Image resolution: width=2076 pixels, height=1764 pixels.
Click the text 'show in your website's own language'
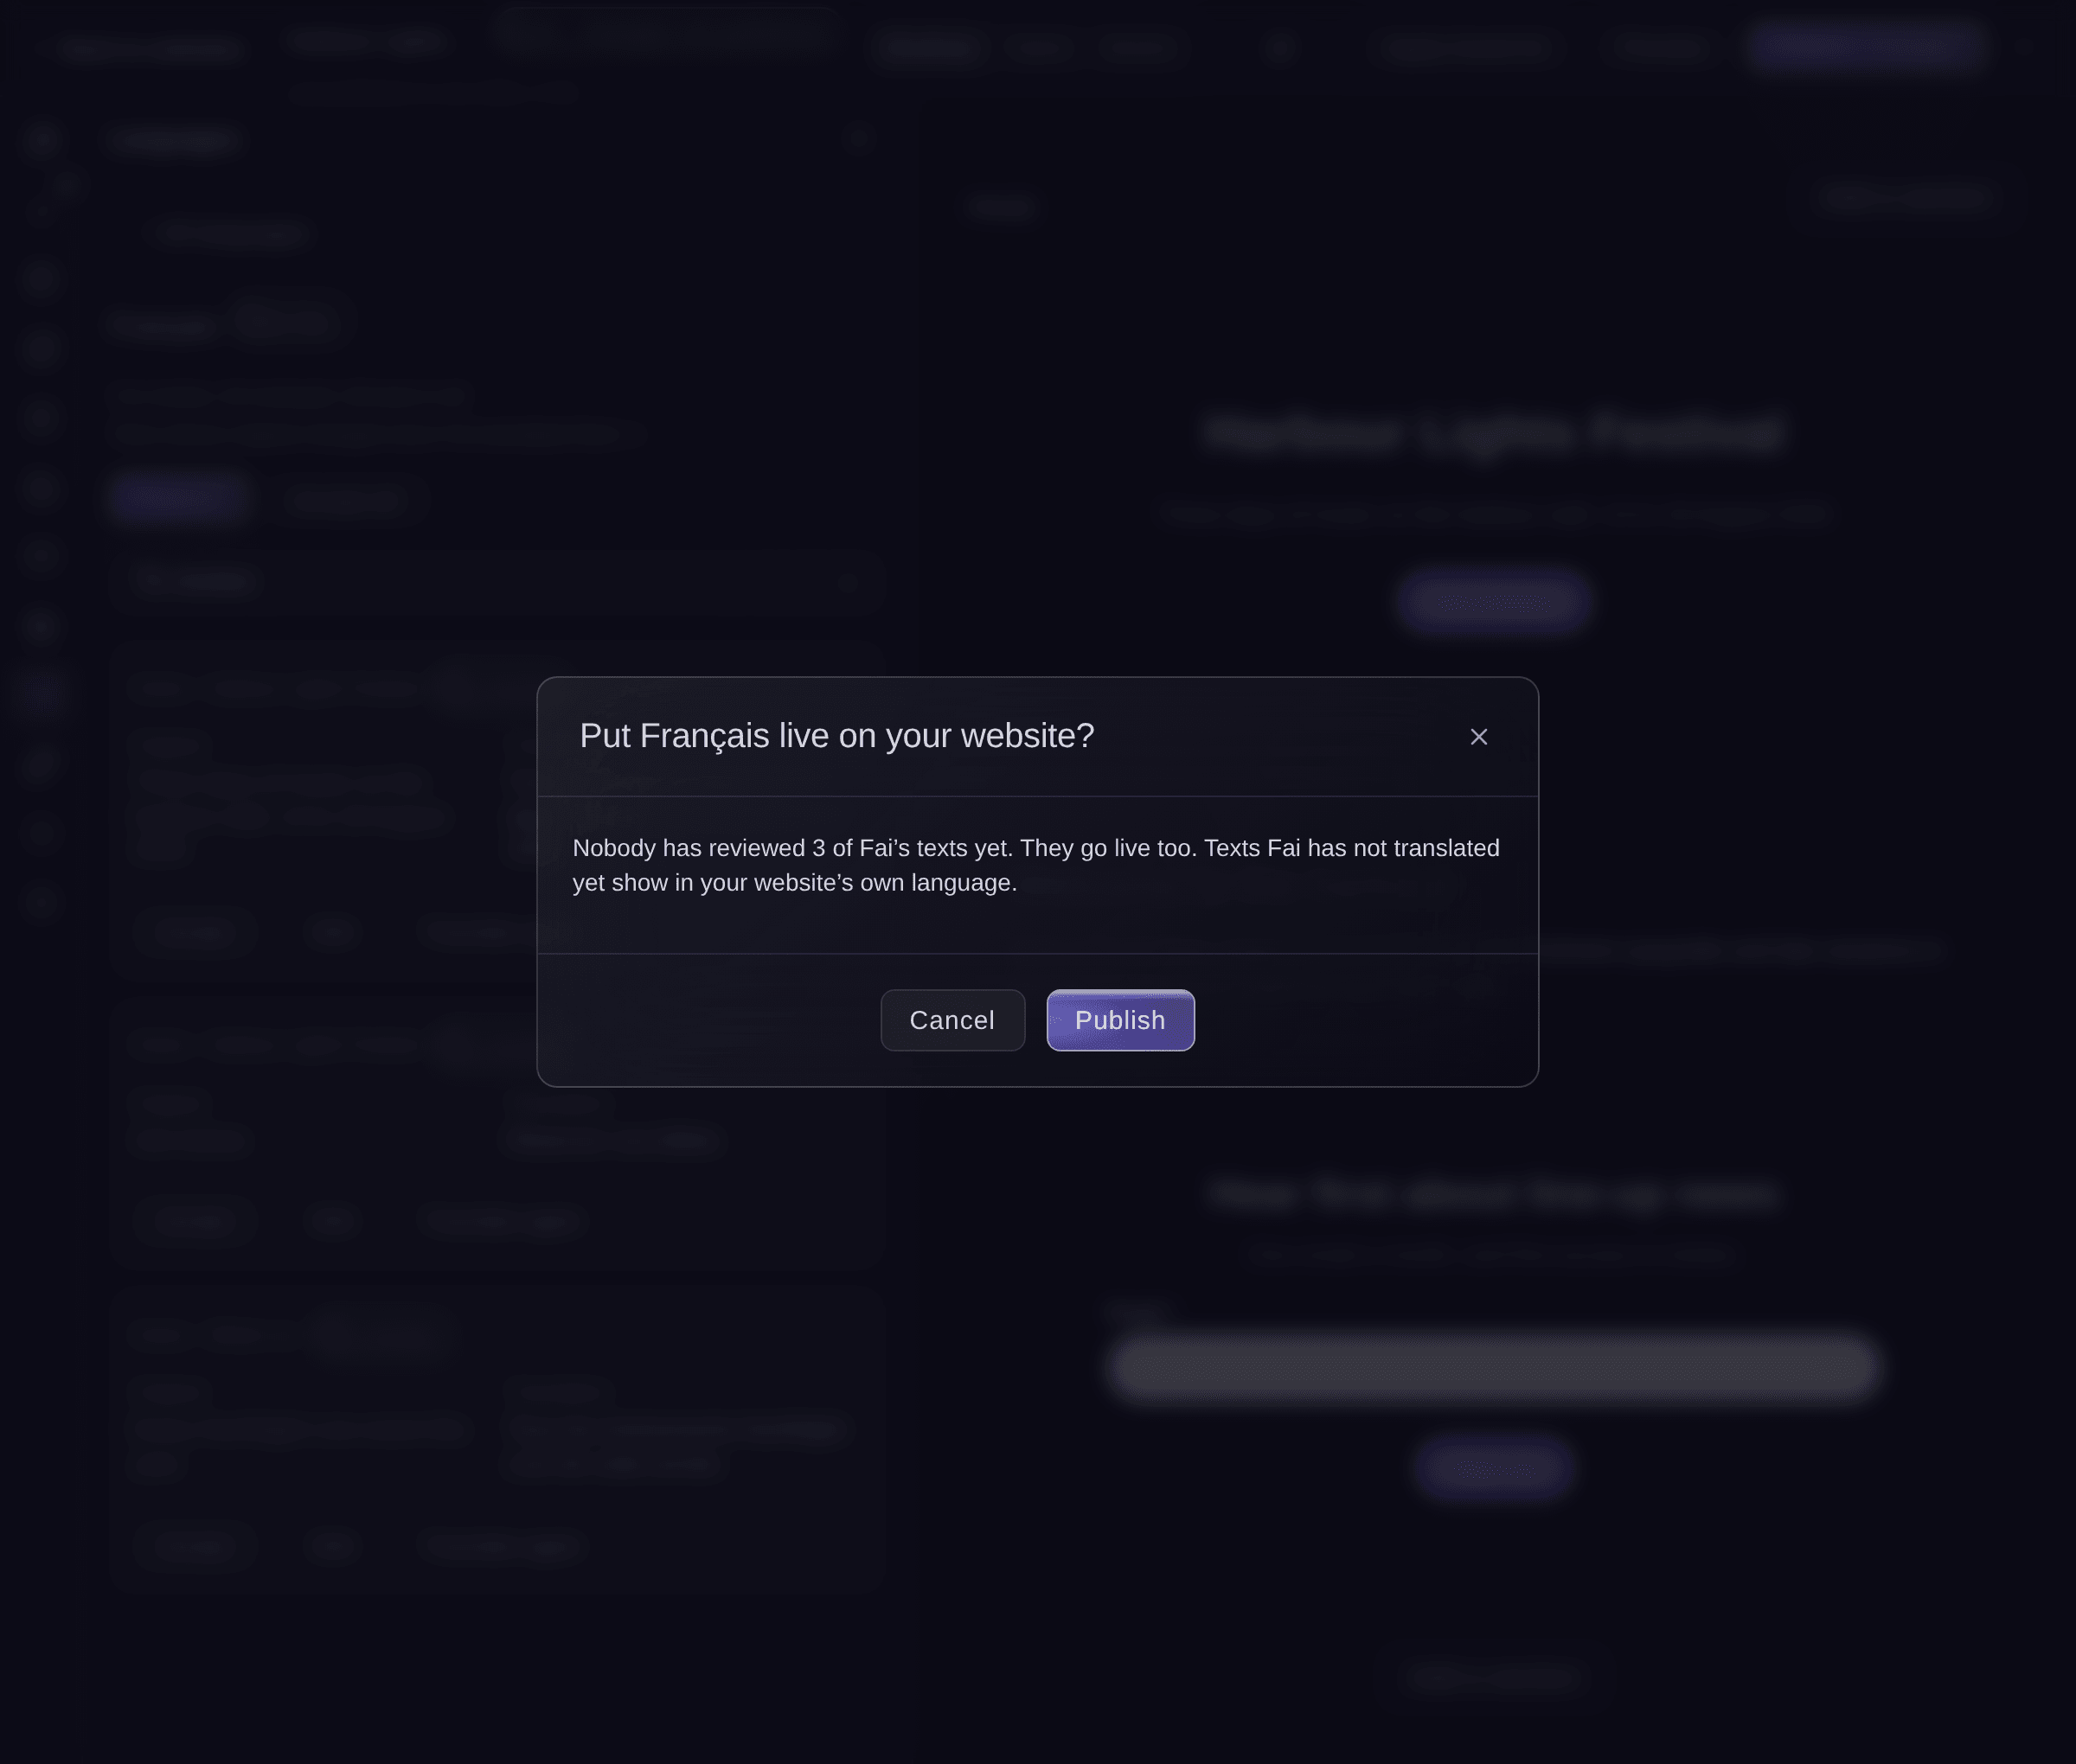tap(813, 883)
